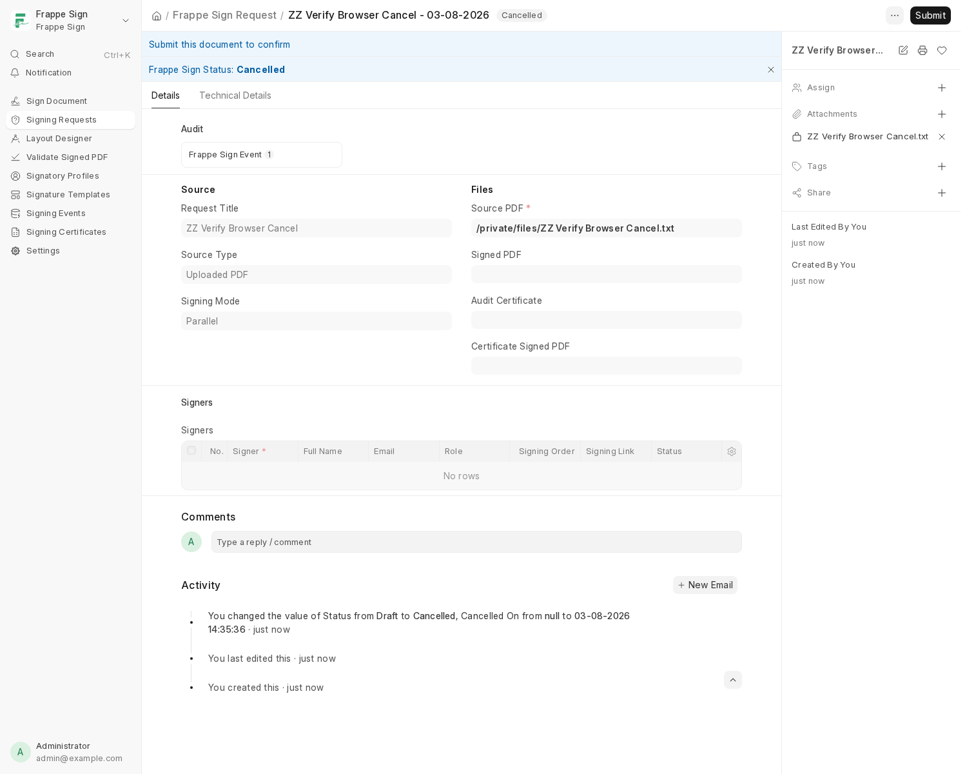Screen dimensions: 967x774
Task: Remove the ZZ Verify Browser Cancel.txt attachment
Action: click(x=942, y=137)
